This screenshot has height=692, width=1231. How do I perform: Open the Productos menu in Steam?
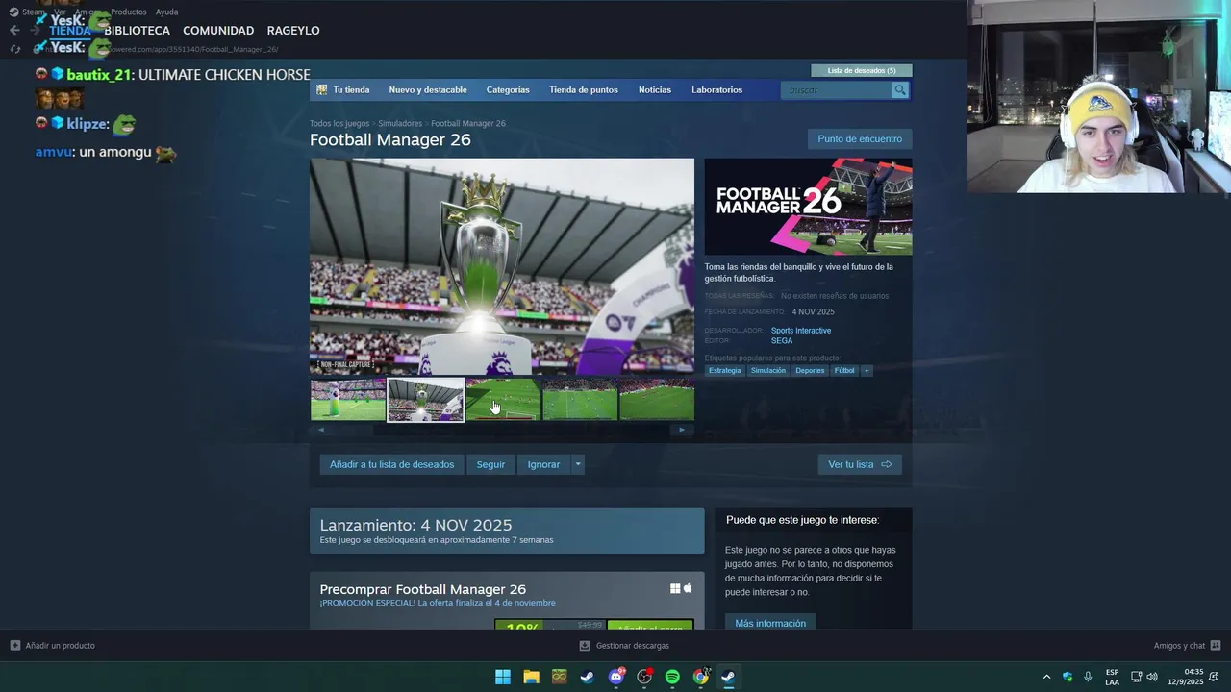click(x=129, y=12)
